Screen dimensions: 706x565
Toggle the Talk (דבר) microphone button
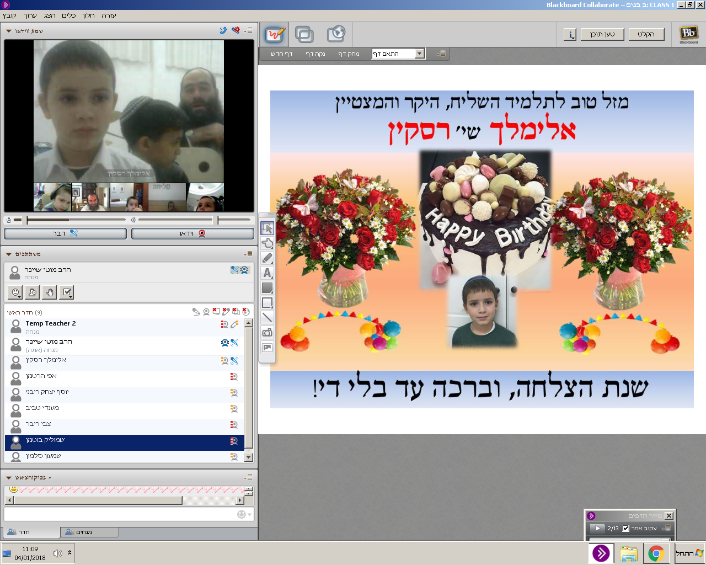tap(66, 233)
